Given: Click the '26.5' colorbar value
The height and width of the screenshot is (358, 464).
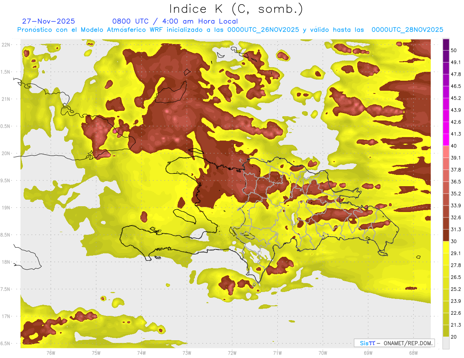Looking at the screenshot, I should (456, 277).
